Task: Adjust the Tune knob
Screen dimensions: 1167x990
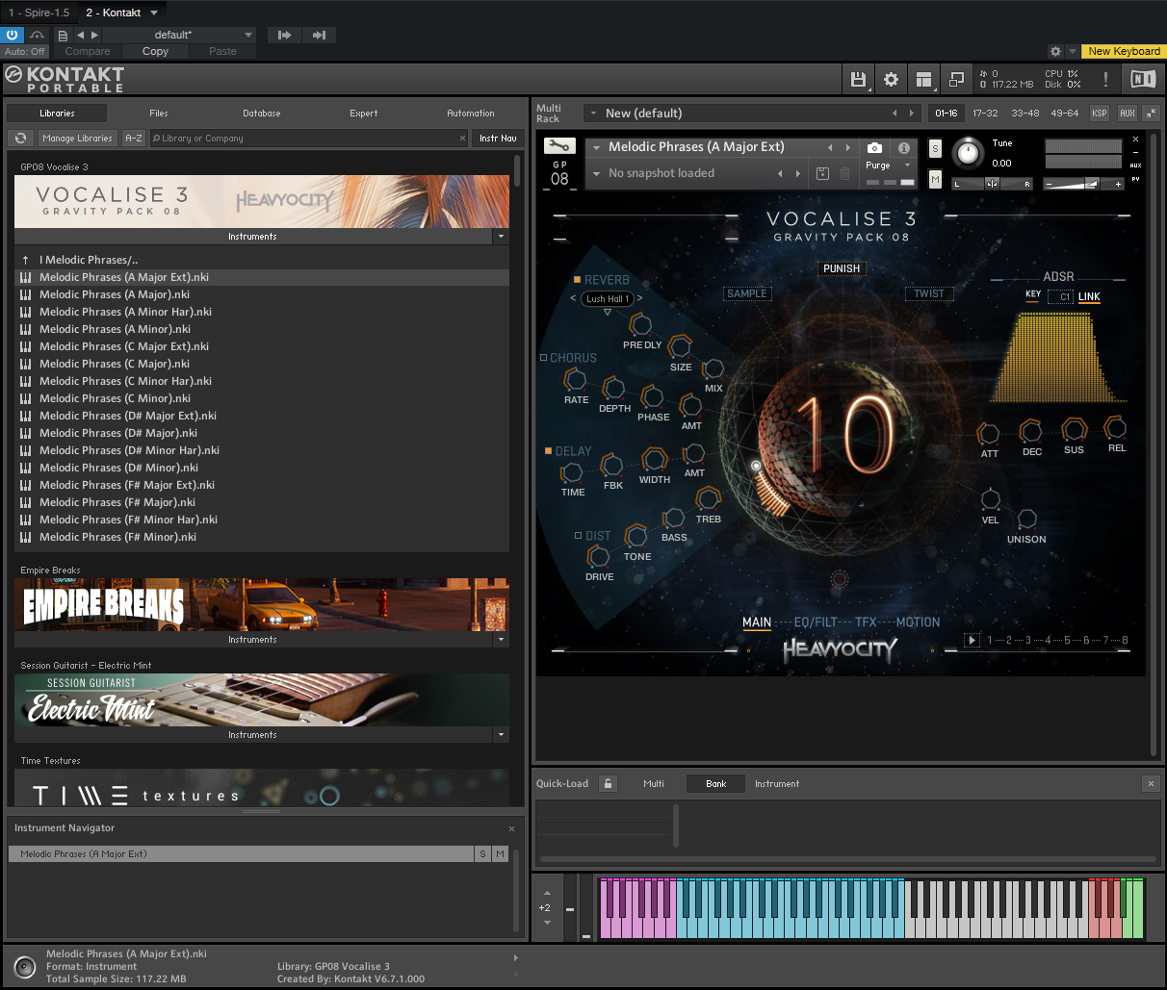Action: point(968,153)
